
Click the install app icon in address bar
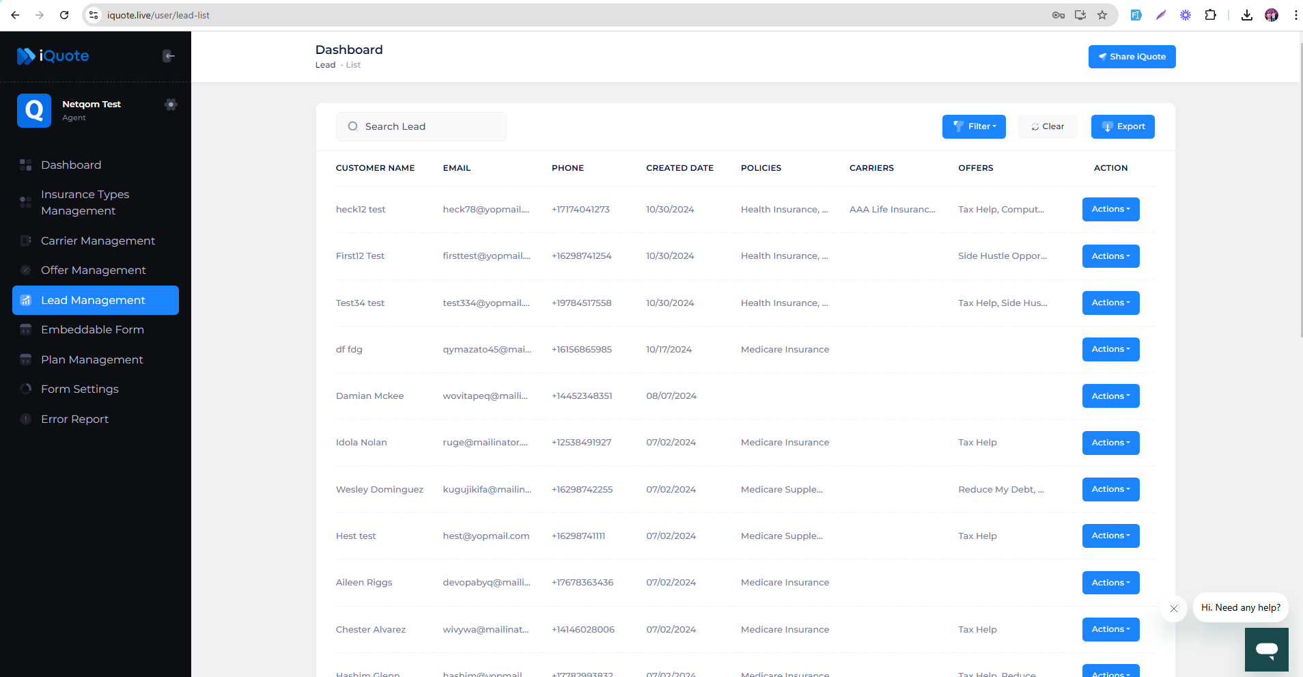pyautogui.click(x=1080, y=15)
